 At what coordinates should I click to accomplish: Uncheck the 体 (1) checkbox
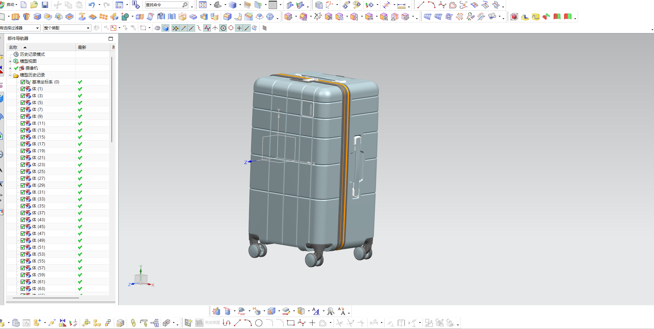point(23,89)
